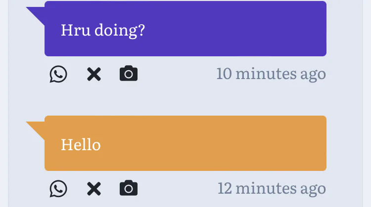Click the number 12 in the lower timestamp
The height and width of the screenshot is (207, 371).
pyautogui.click(x=225, y=188)
